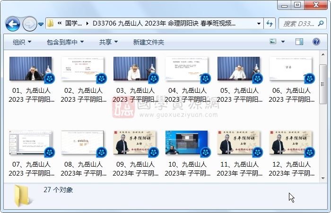The width and height of the screenshot is (331, 213).
Task: Click file name 11、九岳山人 2023年 子平阴
Action: [x=240, y=169]
